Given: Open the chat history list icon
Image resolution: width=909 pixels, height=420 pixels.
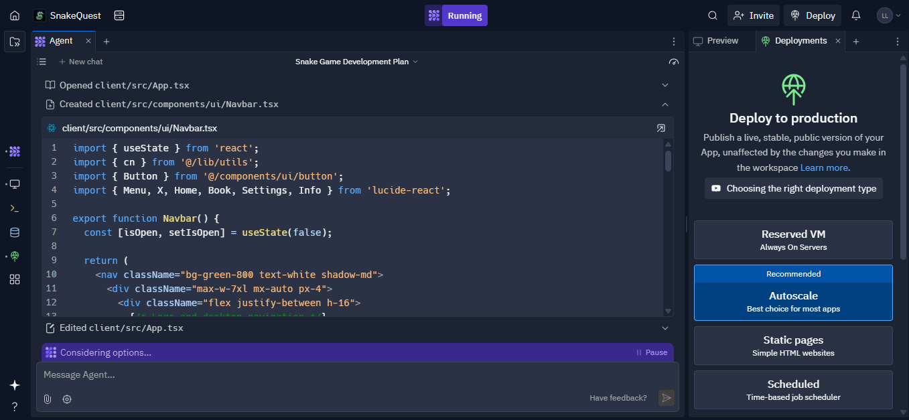Looking at the screenshot, I should pos(42,62).
